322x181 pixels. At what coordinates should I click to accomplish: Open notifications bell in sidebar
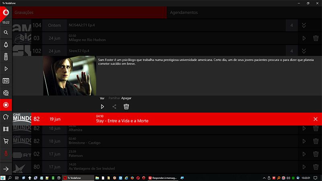point(6,44)
